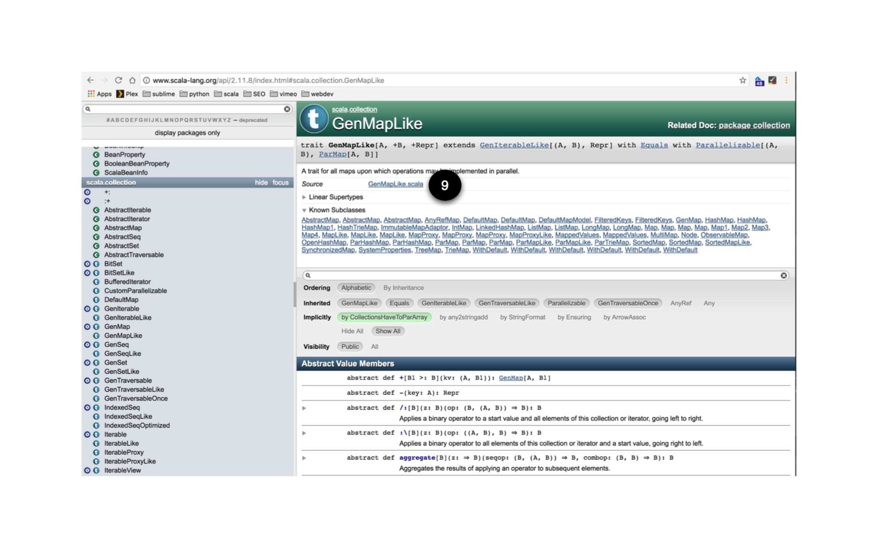
Task: Set member visibility to Public
Action: pyautogui.click(x=349, y=346)
